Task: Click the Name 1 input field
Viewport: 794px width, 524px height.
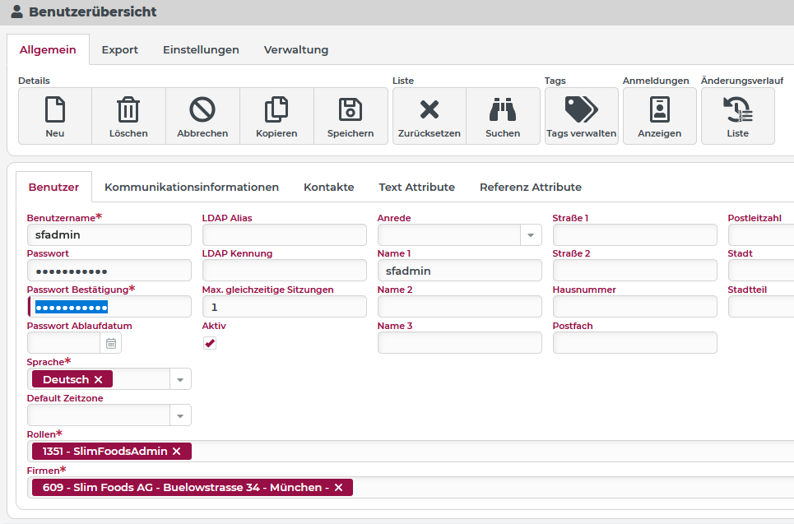Action: [x=460, y=271]
